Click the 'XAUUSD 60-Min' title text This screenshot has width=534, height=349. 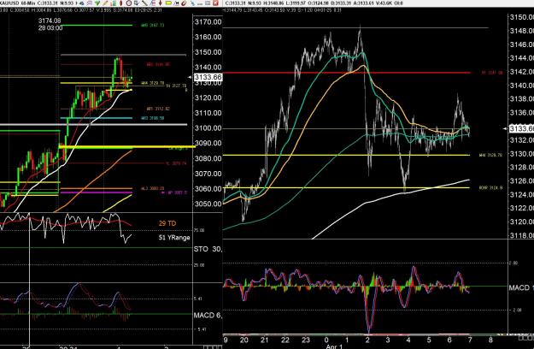pyautogui.click(x=17, y=3)
